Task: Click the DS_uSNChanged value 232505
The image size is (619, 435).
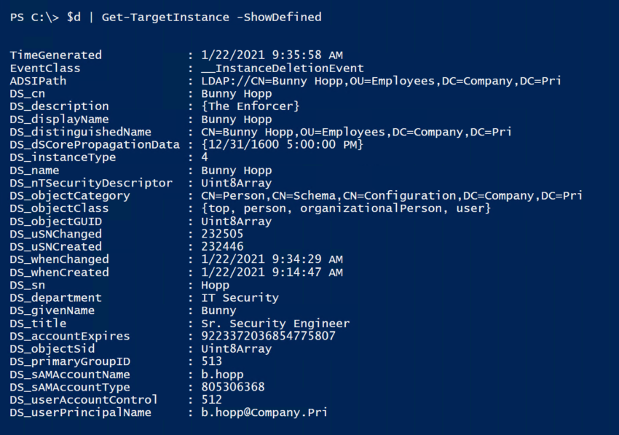Action: pyautogui.click(x=222, y=234)
